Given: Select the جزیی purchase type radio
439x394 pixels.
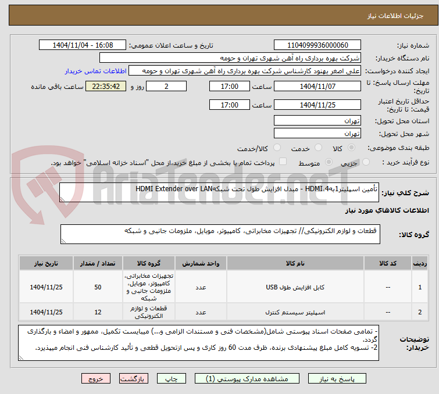Looking at the screenshot, I should 366,162.
